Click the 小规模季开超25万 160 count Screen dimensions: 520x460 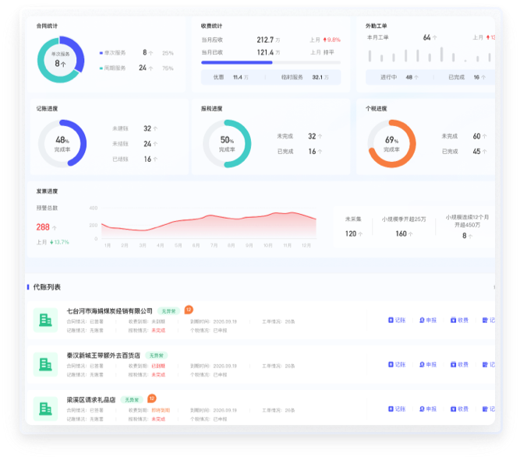click(x=404, y=234)
